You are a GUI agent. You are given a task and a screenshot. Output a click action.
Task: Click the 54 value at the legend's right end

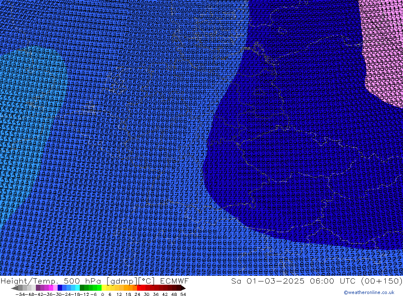183,294
